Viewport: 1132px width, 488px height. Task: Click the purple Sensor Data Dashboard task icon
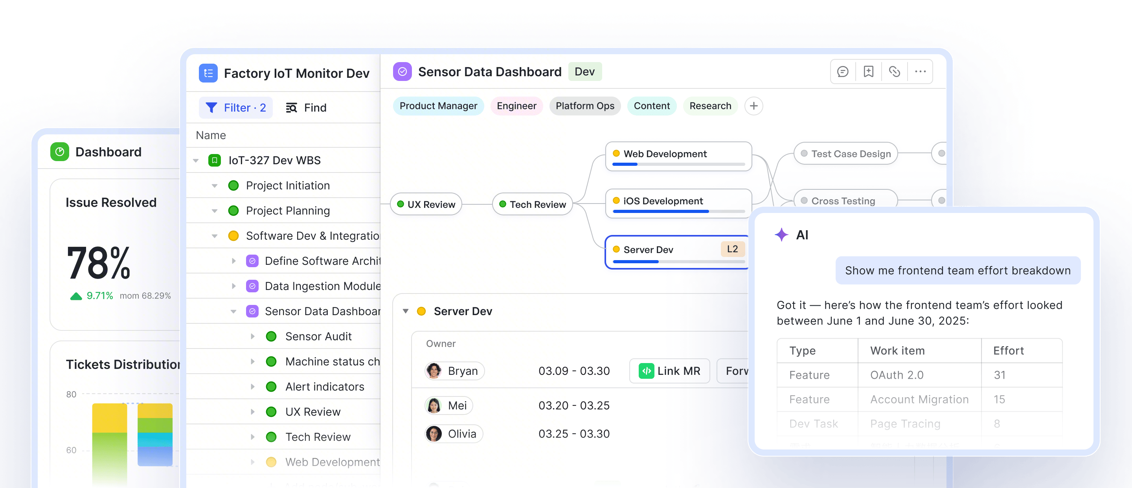[402, 72]
